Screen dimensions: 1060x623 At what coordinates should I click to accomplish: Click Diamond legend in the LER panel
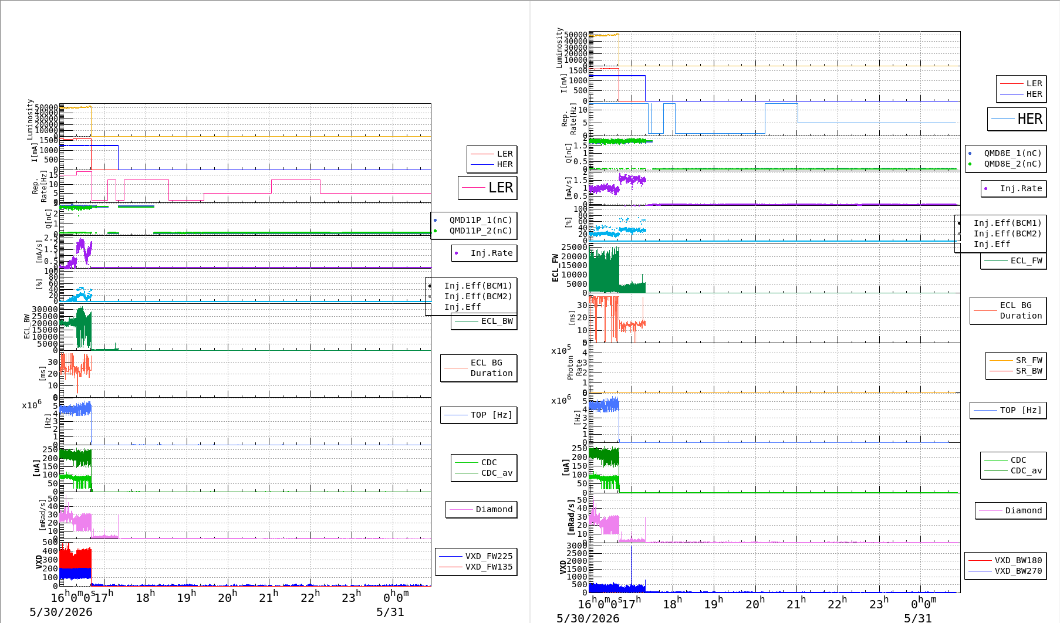pos(494,509)
